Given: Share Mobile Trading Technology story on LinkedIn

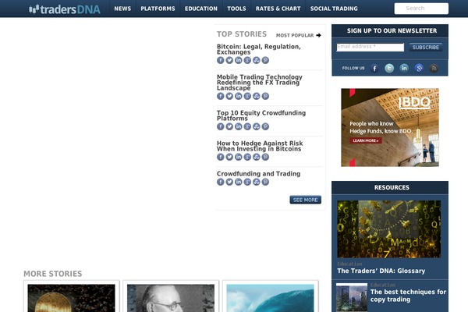Looking at the screenshot, I should (238, 96).
